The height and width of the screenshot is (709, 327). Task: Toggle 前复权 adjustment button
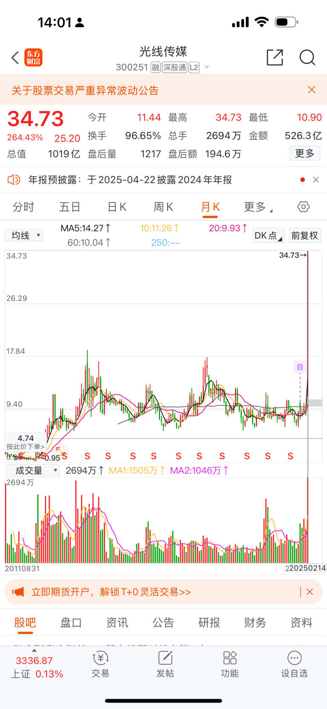pos(304,235)
